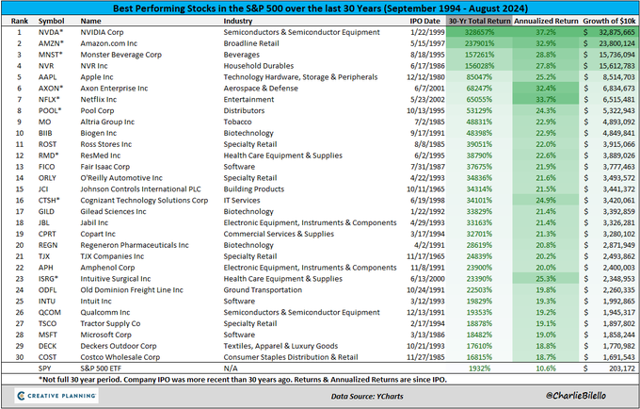Click the 30-Yr Total Return column header

[479, 21]
